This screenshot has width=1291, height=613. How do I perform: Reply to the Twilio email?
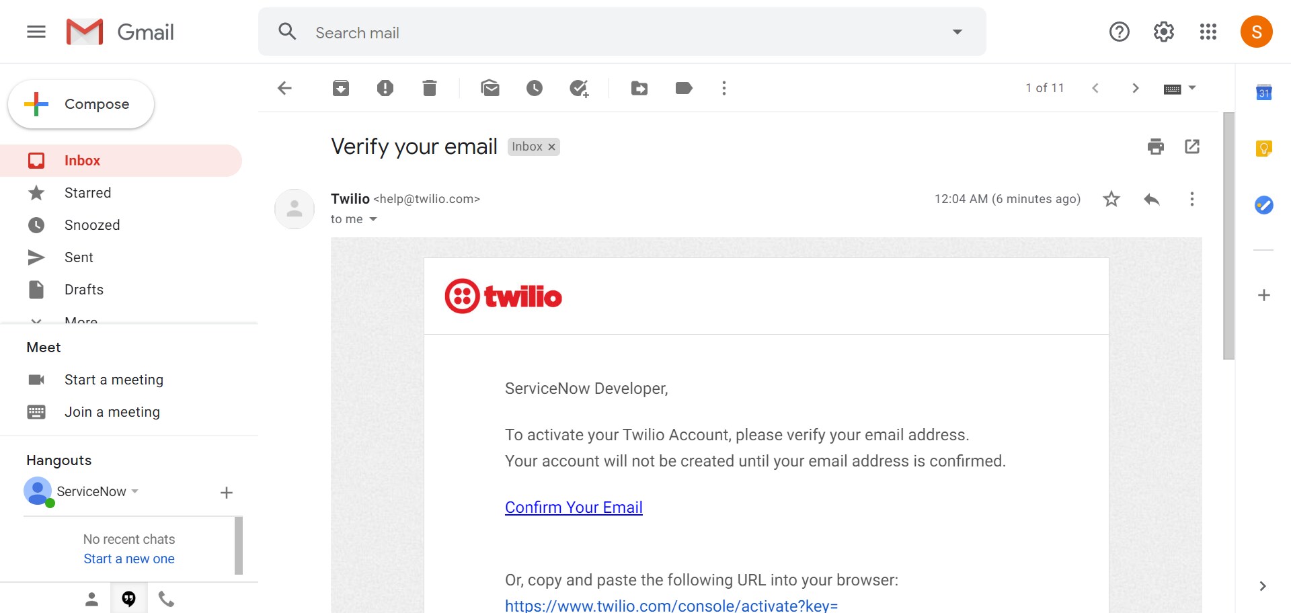[x=1152, y=199]
